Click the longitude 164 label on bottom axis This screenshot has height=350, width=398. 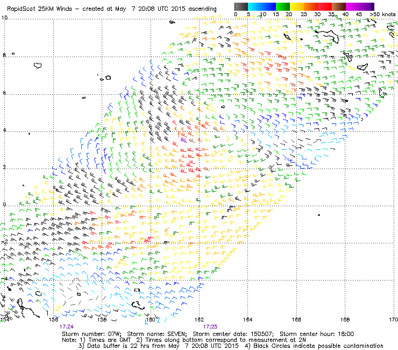[x=247, y=320]
